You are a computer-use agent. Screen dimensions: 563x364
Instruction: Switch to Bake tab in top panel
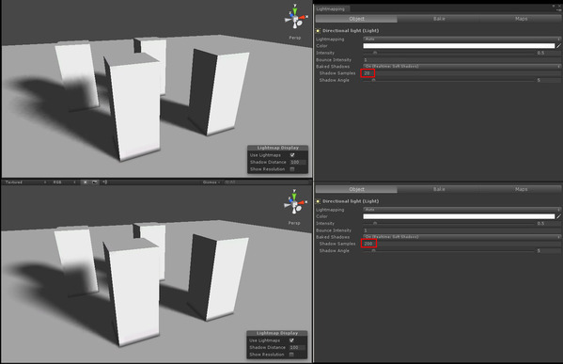[439, 19]
